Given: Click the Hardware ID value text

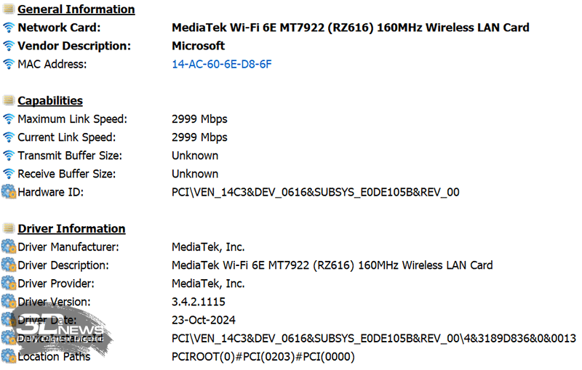Looking at the screenshot, I should (315, 192).
